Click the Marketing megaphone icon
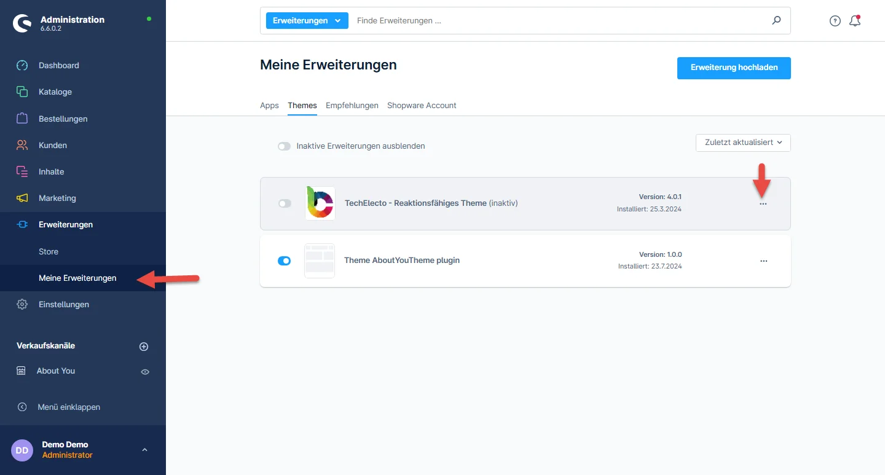This screenshot has width=885, height=475. click(x=22, y=198)
